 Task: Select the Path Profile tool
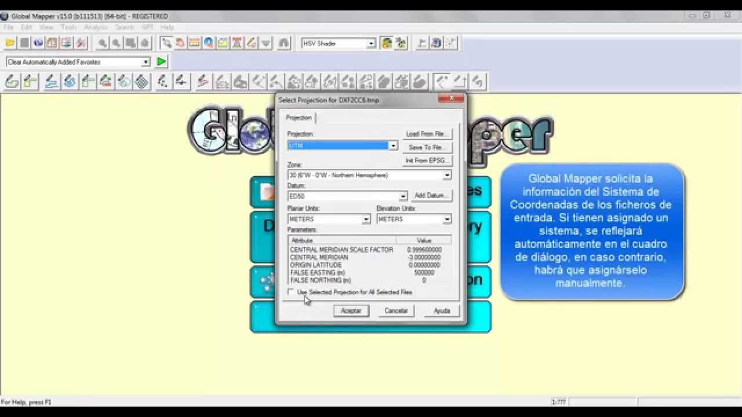(223, 43)
